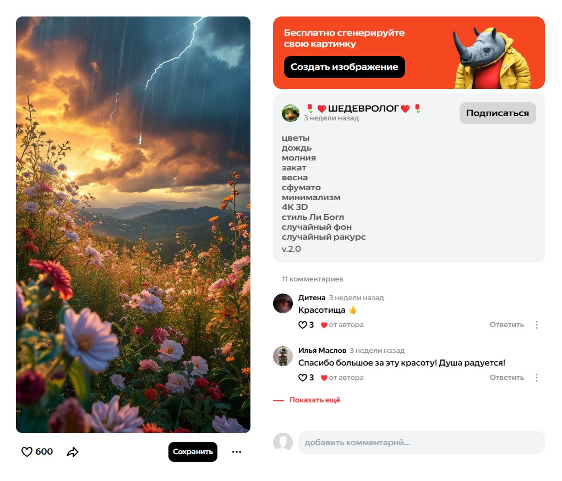562x481 pixels.
Task: Focus the добавить комментарий input field
Action: (421, 443)
